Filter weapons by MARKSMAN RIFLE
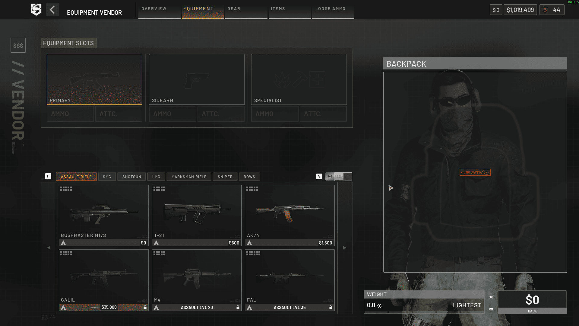579x326 pixels. (189, 177)
